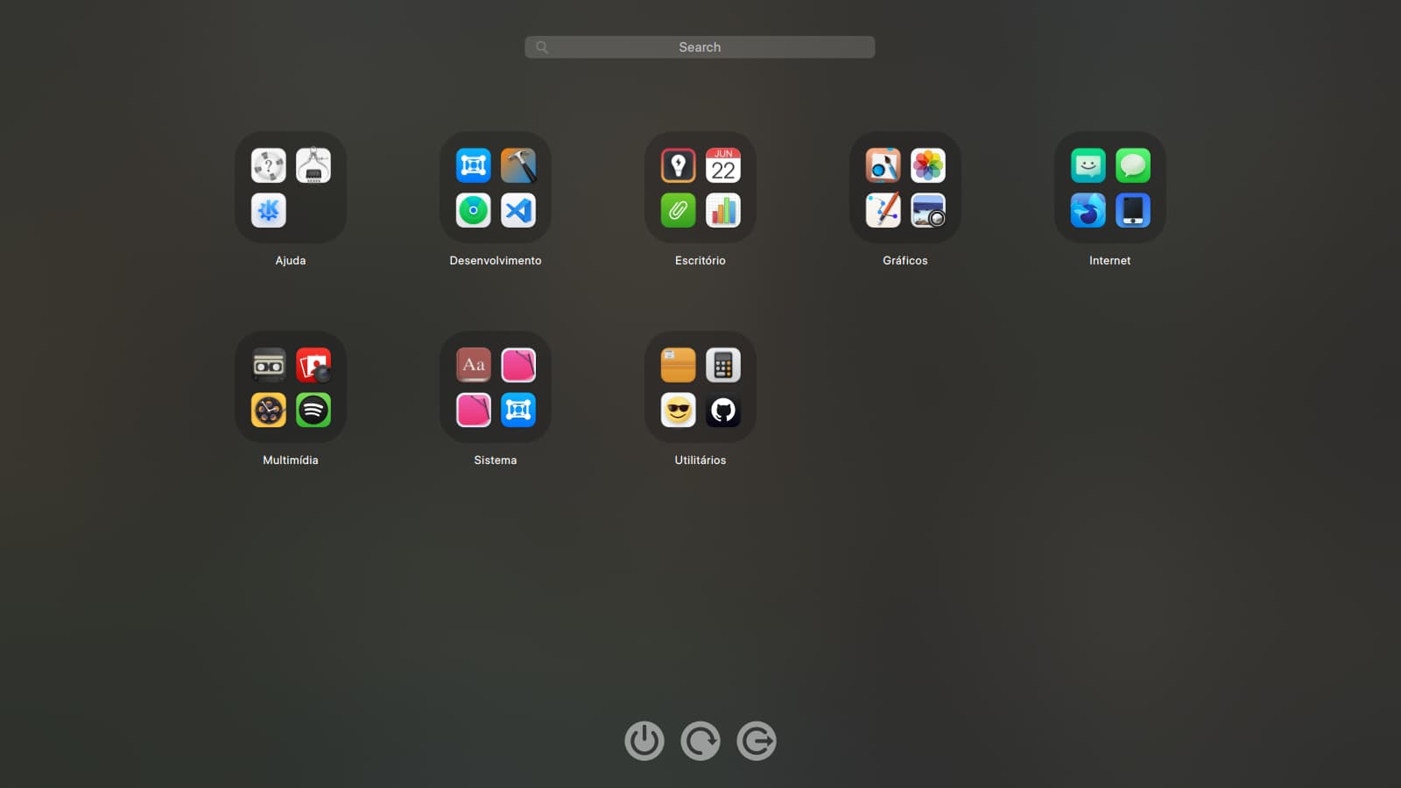
Task: Click the Escritório folder label
Action: tap(700, 261)
